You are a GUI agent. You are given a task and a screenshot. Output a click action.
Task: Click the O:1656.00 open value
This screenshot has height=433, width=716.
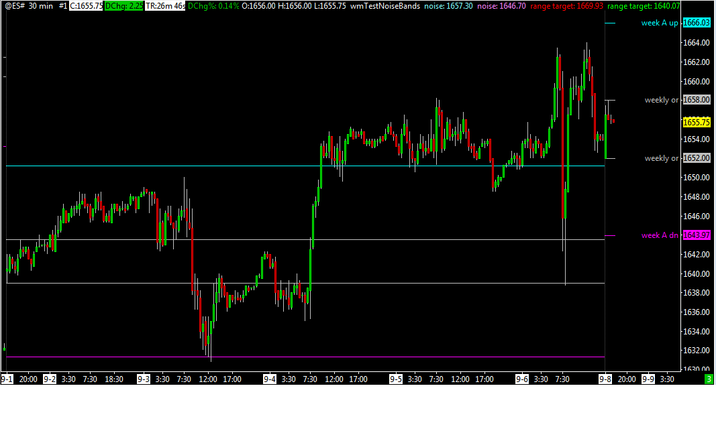click(x=258, y=6)
